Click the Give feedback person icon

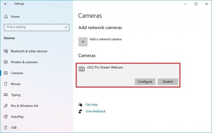pos(80,111)
